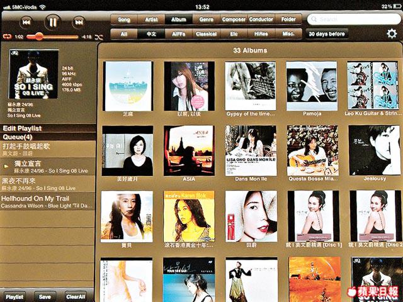Screen dimensions: 403x302
Task: Click the 13:52 clock in status bar
Action: tap(202, 7)
